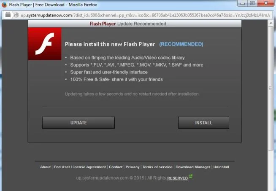Screen dimensions: 276x191
Task: Click the scrollbar up arrow
Action: point(271,23)
